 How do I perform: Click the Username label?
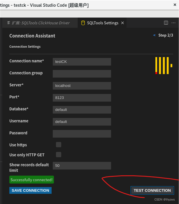19,121
